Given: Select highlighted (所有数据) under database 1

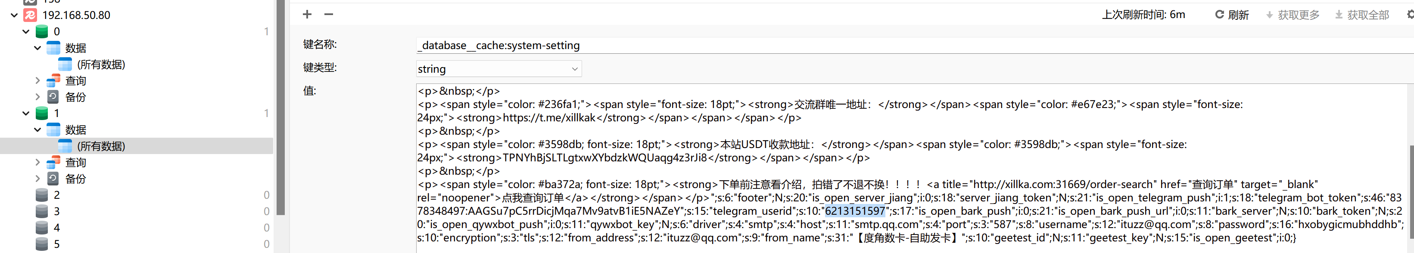Looking at the screenshot, I should point(100,146).
